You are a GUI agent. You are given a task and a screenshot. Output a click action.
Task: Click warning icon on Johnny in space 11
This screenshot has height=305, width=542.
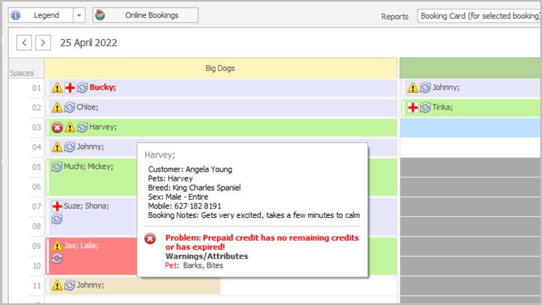(x=58, y=285)
